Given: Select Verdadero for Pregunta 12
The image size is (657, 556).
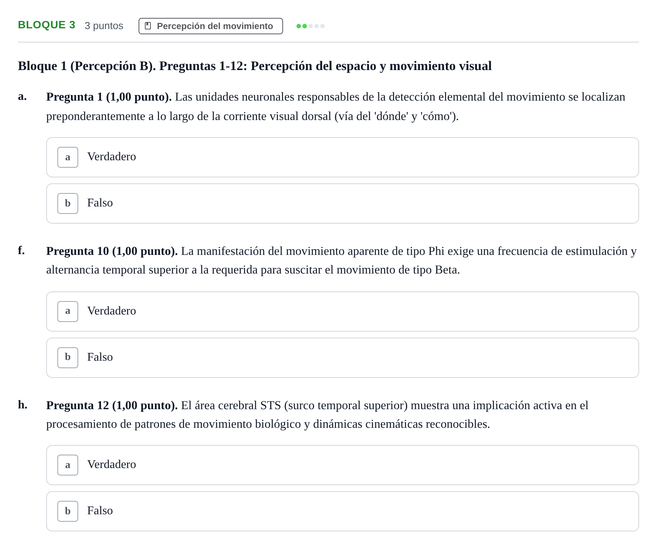Looking at the screenshot, I should [342, 465].
